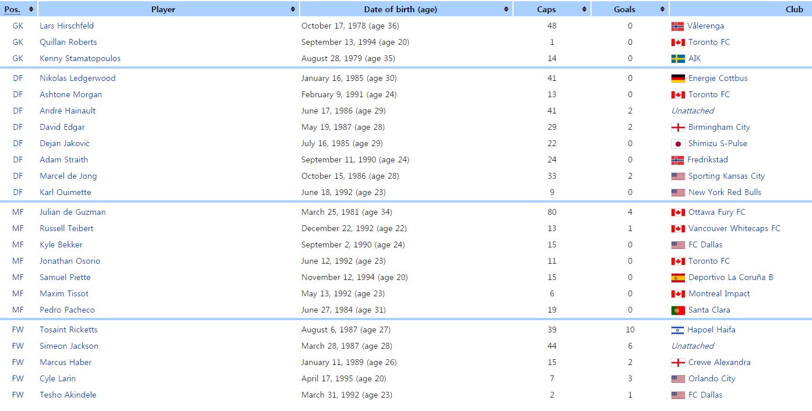Click the GK position link for Lars Hirschfeld

(18, 26)
